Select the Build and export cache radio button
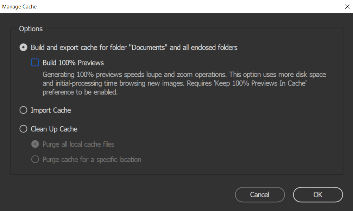Screen dimensions: 353x211 (23, 47)
